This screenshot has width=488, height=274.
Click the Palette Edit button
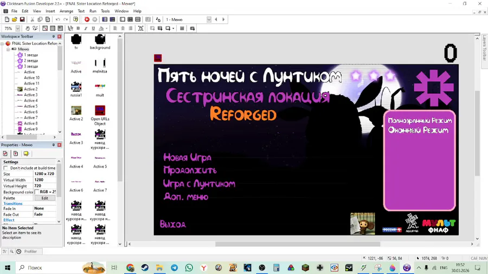coord(44,198)
